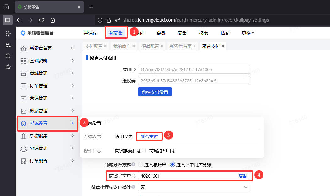
Task: Open the 会员 top menu
Action: 161,33
